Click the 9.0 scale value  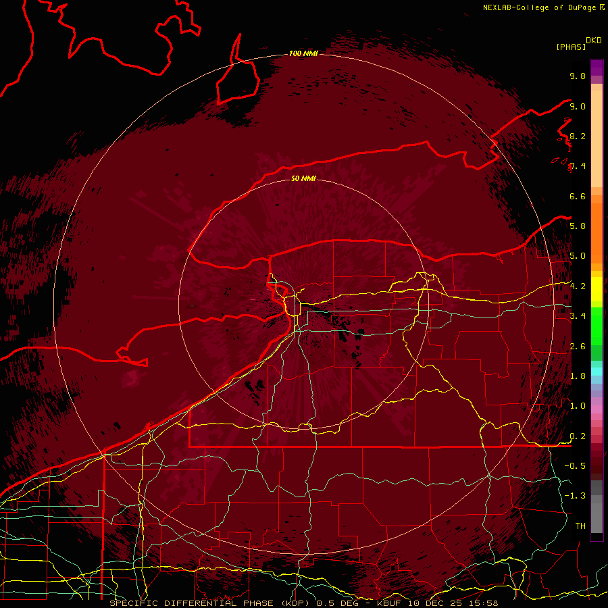[578, 106]
